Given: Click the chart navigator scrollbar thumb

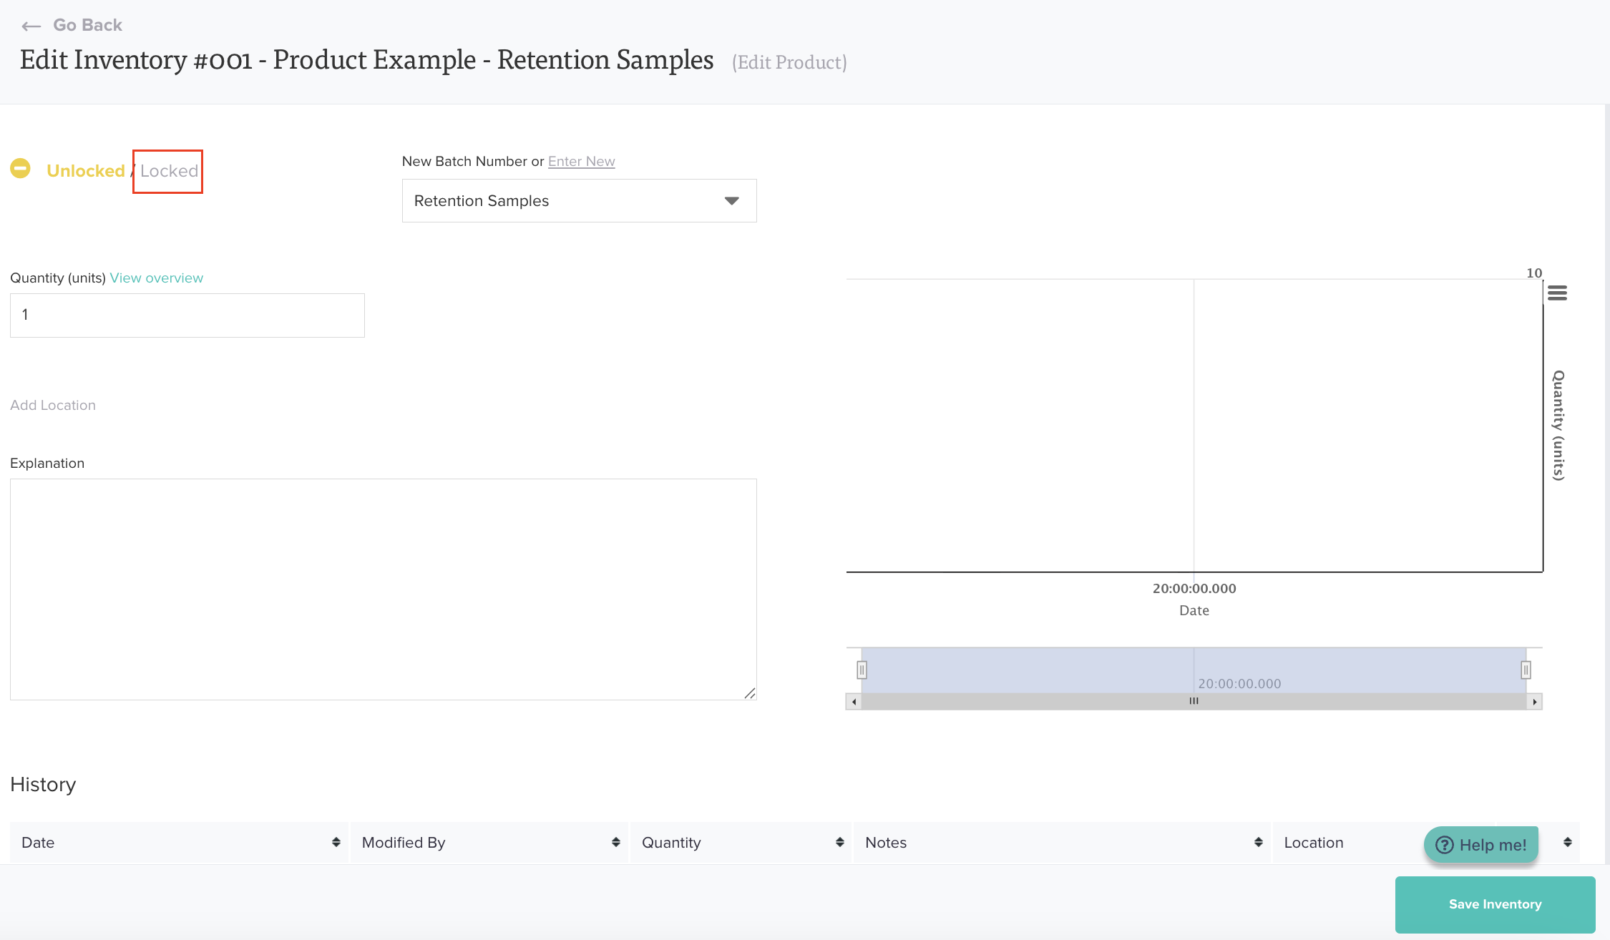Looking at the screenshot, I should point(1194,702).
